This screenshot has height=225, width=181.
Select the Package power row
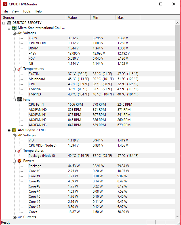(102, 166)
